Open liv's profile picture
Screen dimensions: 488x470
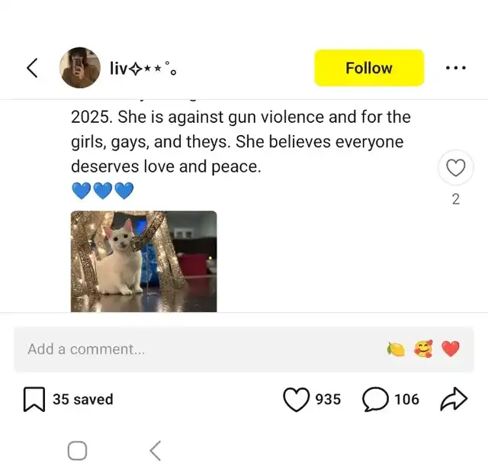click(x=80, y=68)
